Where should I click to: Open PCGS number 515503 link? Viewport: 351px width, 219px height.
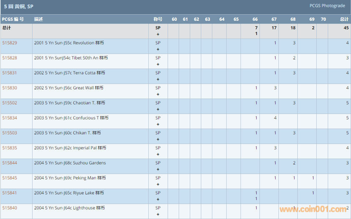[x=10, y=133]
